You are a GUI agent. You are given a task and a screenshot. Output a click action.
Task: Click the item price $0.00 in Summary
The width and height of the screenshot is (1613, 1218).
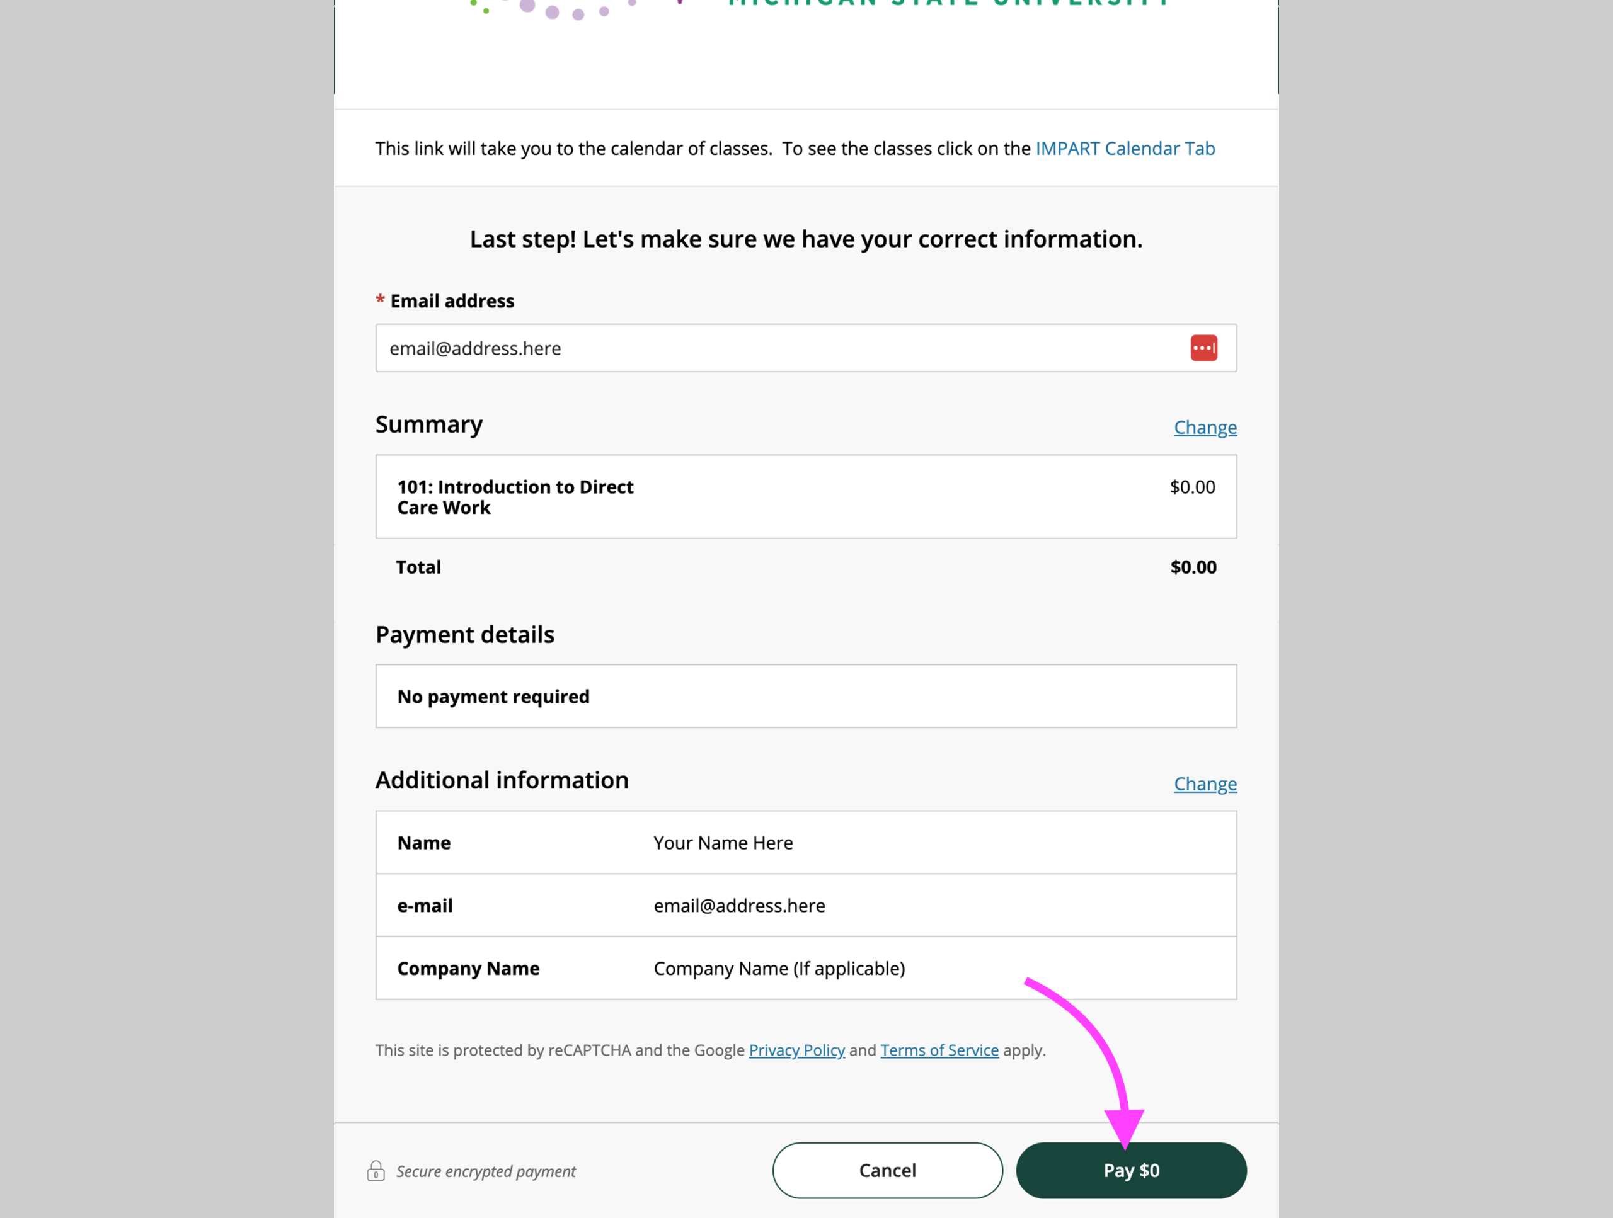tap(1192, 487)
